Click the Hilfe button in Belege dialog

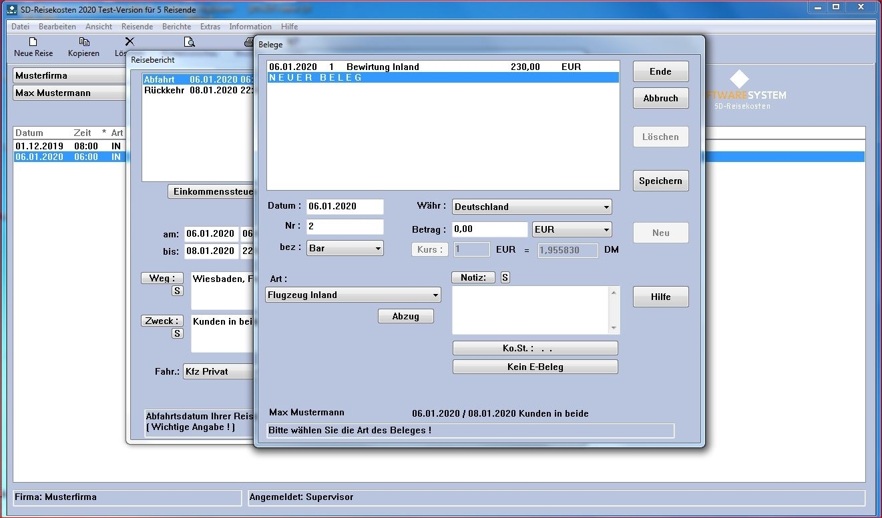coord(660,297)
